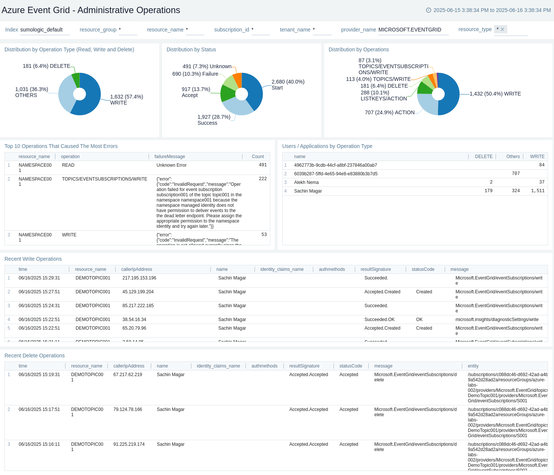Viewport: 554px width, 475px height.
Task: Click the Alekh Nema user row name
Action: click(306, 182)
